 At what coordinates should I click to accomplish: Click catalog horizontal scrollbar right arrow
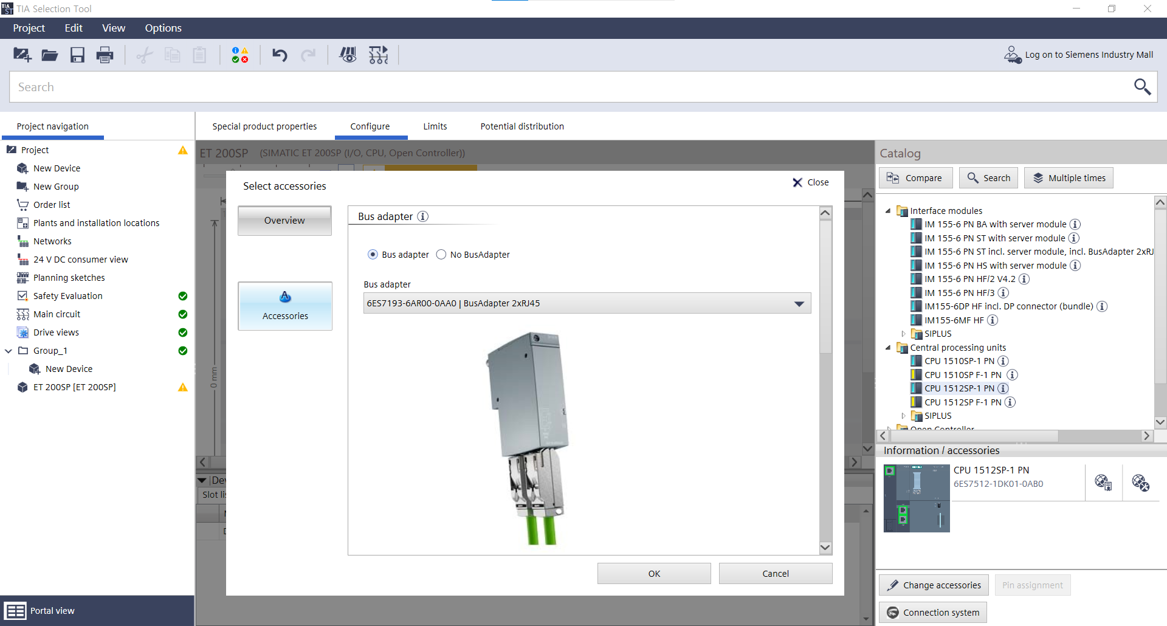point(1147,436)
